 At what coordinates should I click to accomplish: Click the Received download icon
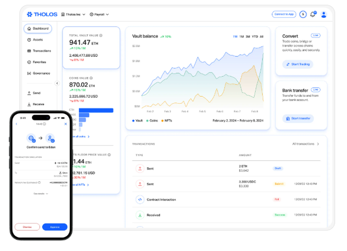140,215
